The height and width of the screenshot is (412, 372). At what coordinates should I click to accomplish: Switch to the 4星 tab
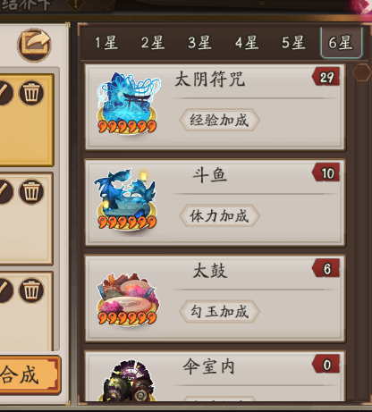[x=247, y=42]
